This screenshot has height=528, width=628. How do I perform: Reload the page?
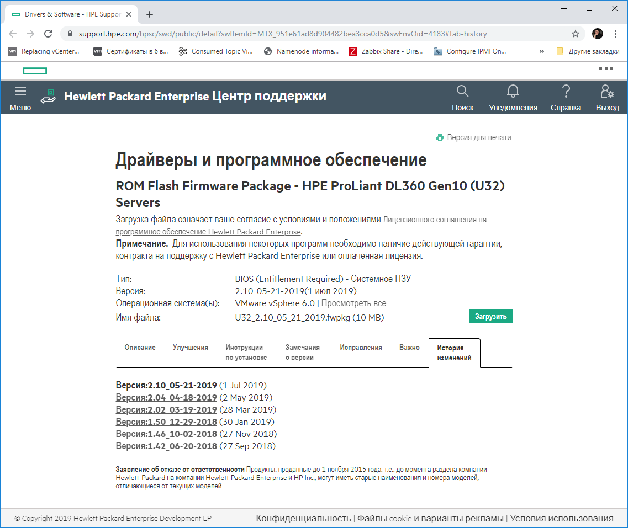coord(48,34)
